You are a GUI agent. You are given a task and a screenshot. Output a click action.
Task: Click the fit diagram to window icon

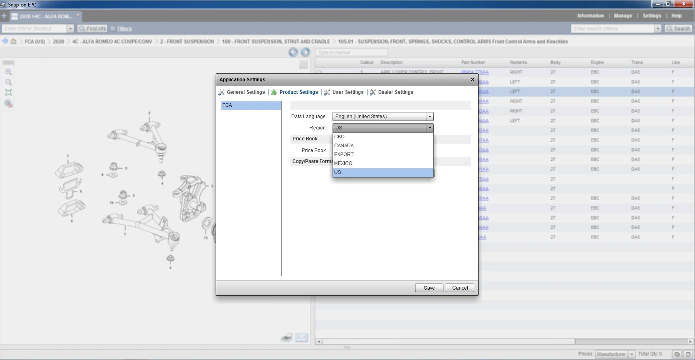pos(8,92)
